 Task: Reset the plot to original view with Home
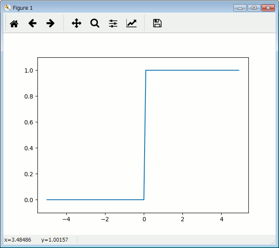coord(14,23)
